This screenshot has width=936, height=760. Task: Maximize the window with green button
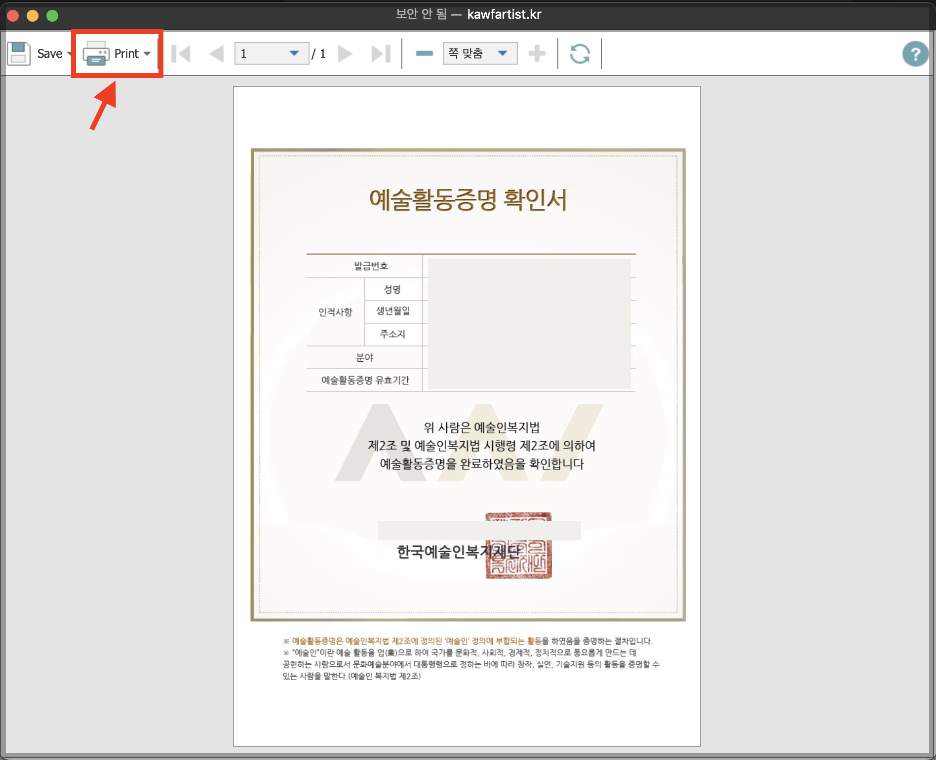52,16
